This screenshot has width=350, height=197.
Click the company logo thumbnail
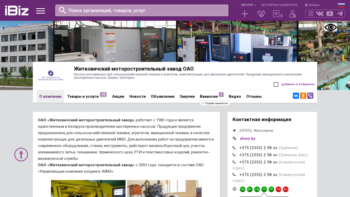(x=50, y=76)
